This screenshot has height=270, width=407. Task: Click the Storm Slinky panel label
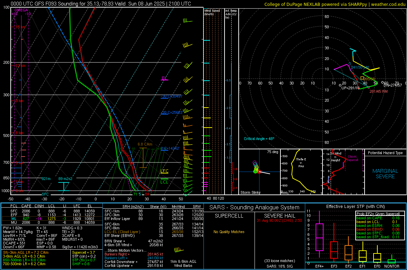(x=250, y=192)
